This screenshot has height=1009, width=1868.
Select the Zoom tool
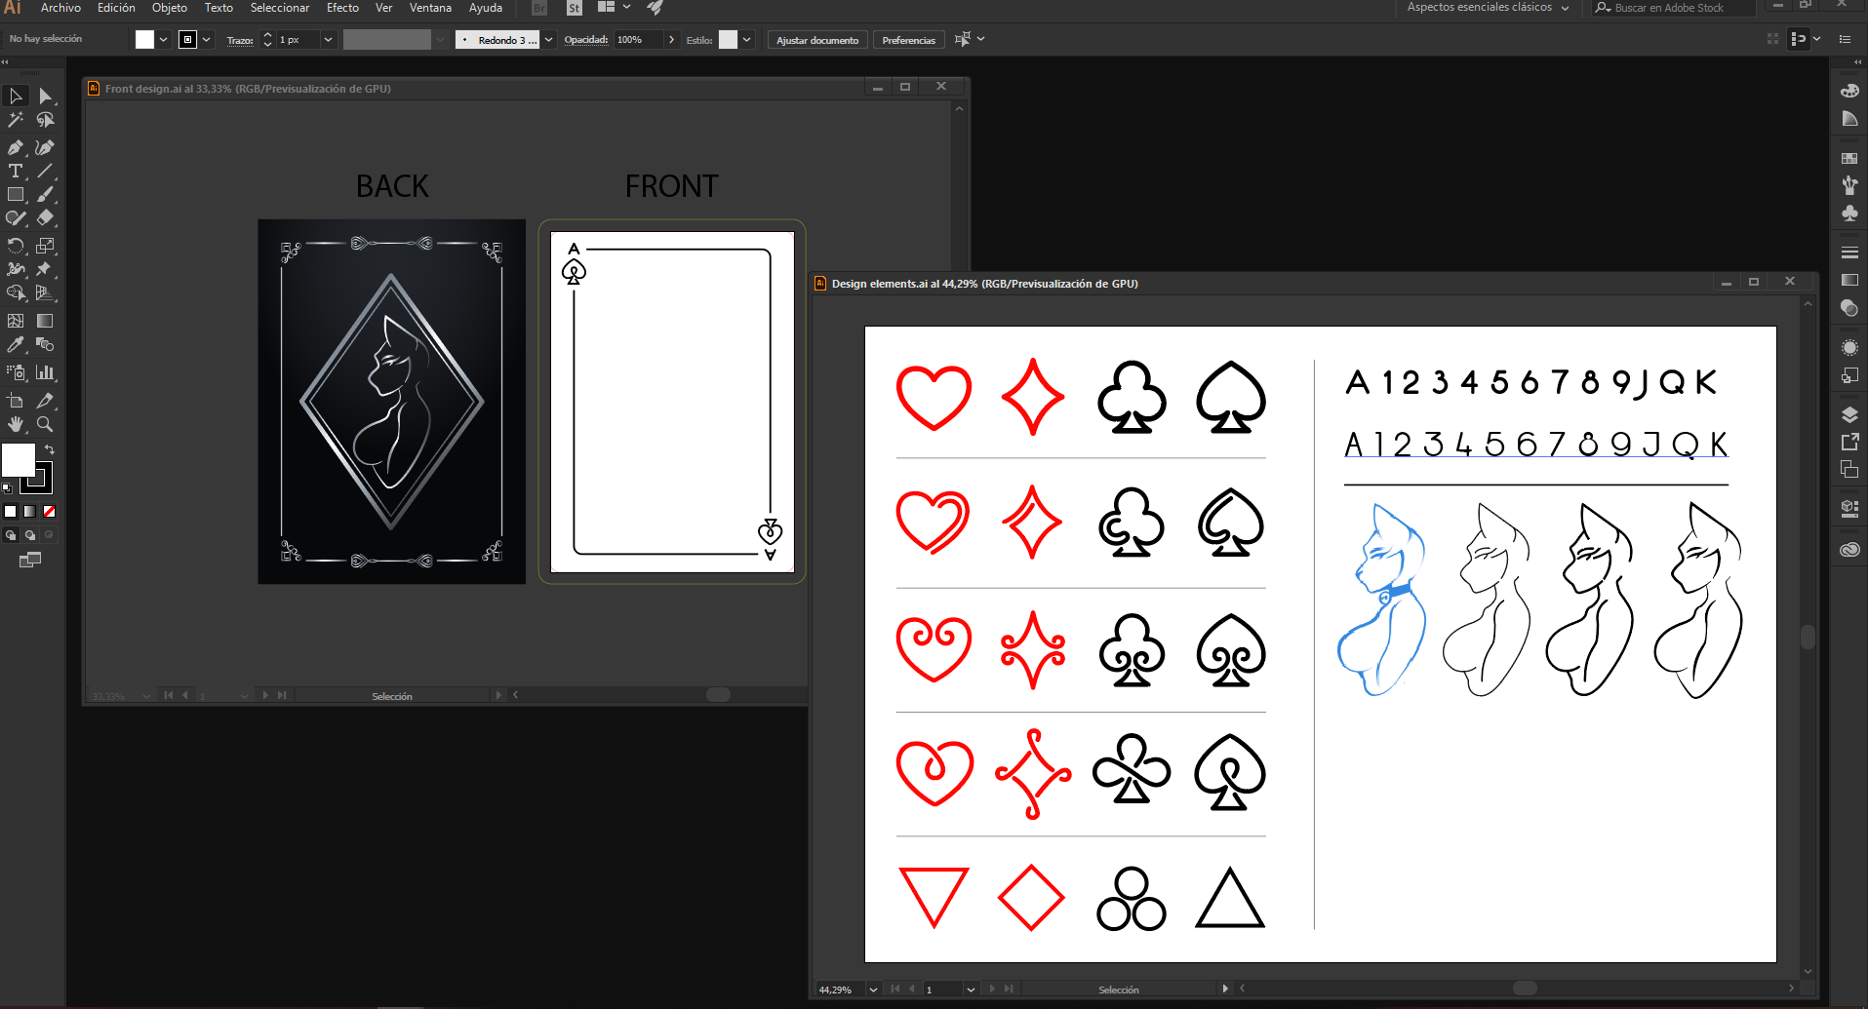pyautogui.click(x=45, y=424)
